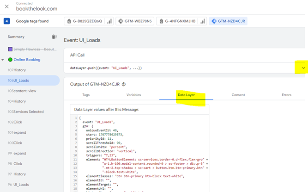Switch to the Tags tab
308x192 pixels.
coord(86,95)
